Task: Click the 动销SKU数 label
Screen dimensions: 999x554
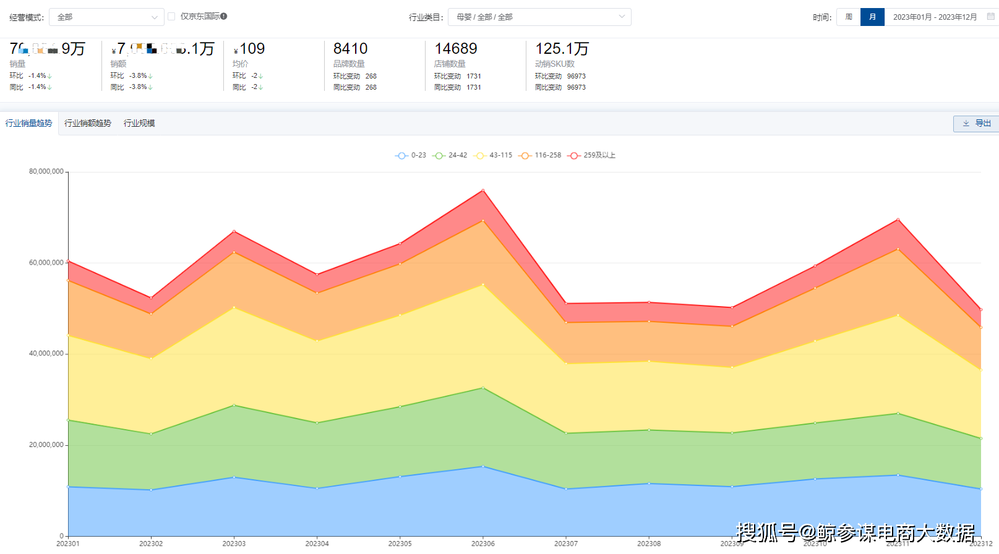Action: 555,64
